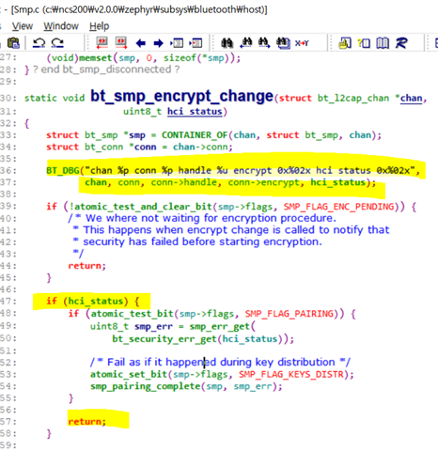This screenshot has height=451, width=438.
Task: Click smp_pairing_complete call on line 54
Action: [x=146, y=386]
